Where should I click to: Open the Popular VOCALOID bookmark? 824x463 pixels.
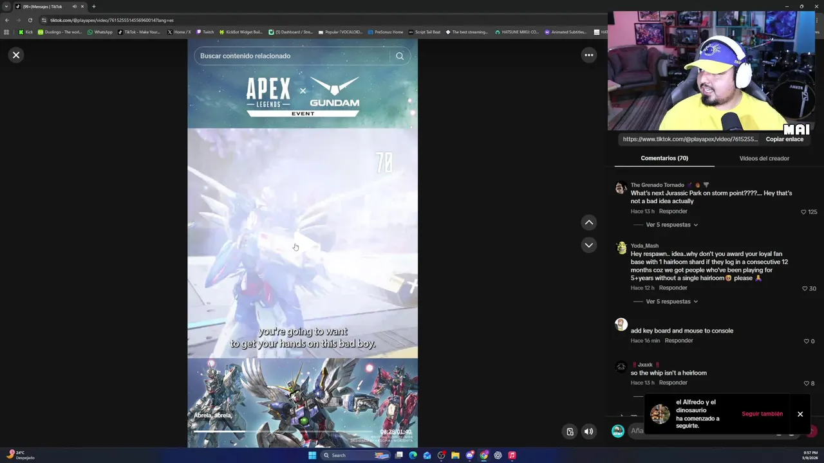coord(341,32)
